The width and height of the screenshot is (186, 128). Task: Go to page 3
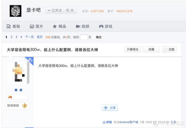16,37
